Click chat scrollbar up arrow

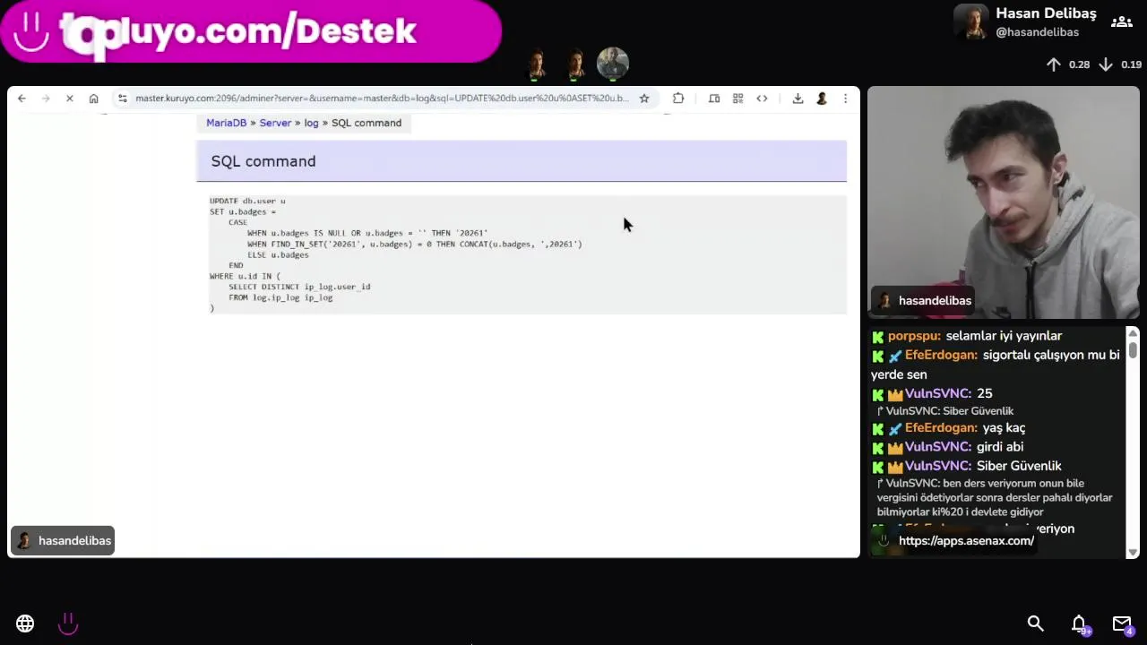1133,333
